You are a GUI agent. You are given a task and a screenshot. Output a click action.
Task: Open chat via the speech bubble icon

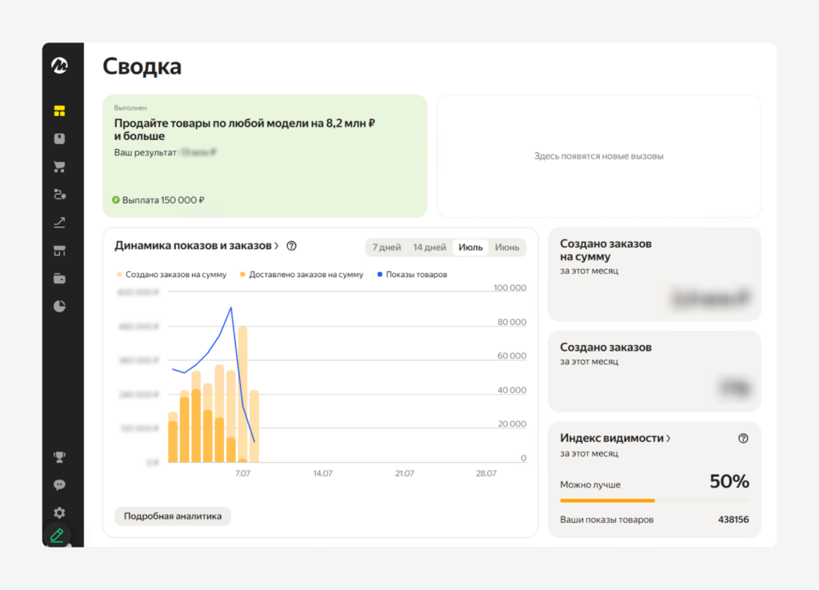(x=58, y=484)
